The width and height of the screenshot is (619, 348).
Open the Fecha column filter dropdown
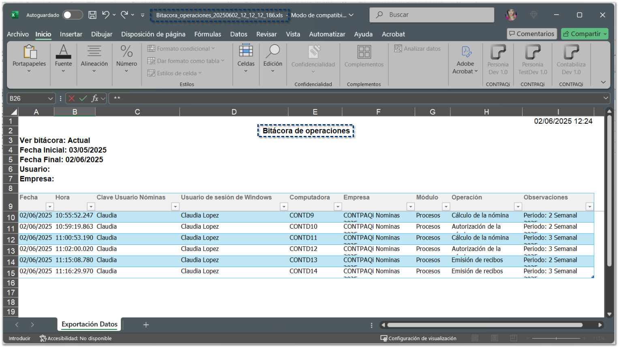(50, 207)
